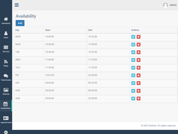Click the Add availability button
Viewport: 178px width, 134px height.
pyautogui.click(x=20, y=23)
